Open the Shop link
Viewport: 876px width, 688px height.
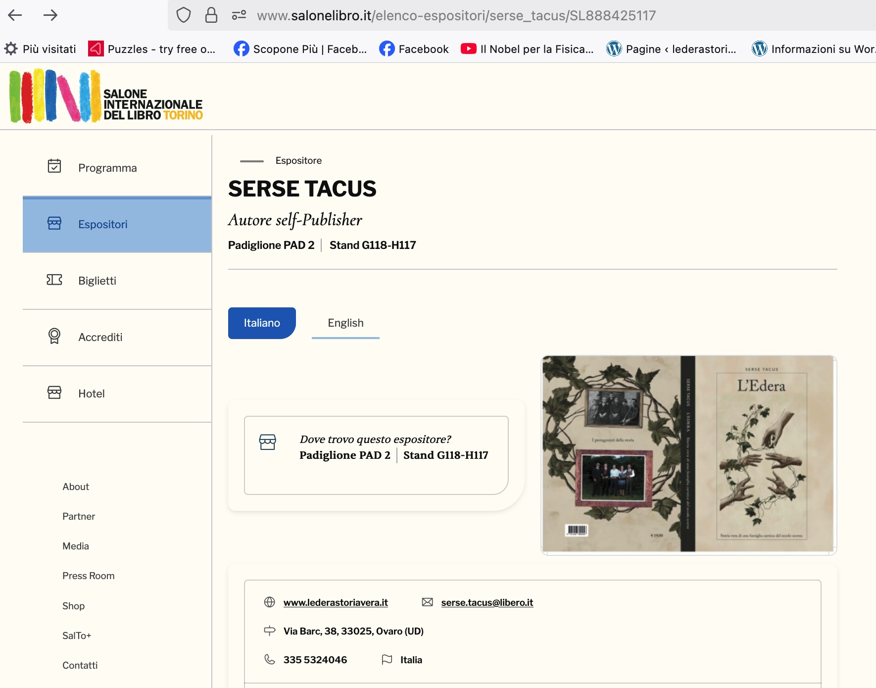point(73,606)
